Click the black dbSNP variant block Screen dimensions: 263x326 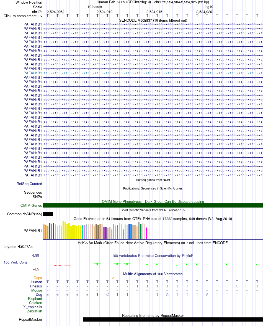tap(48, 214)
